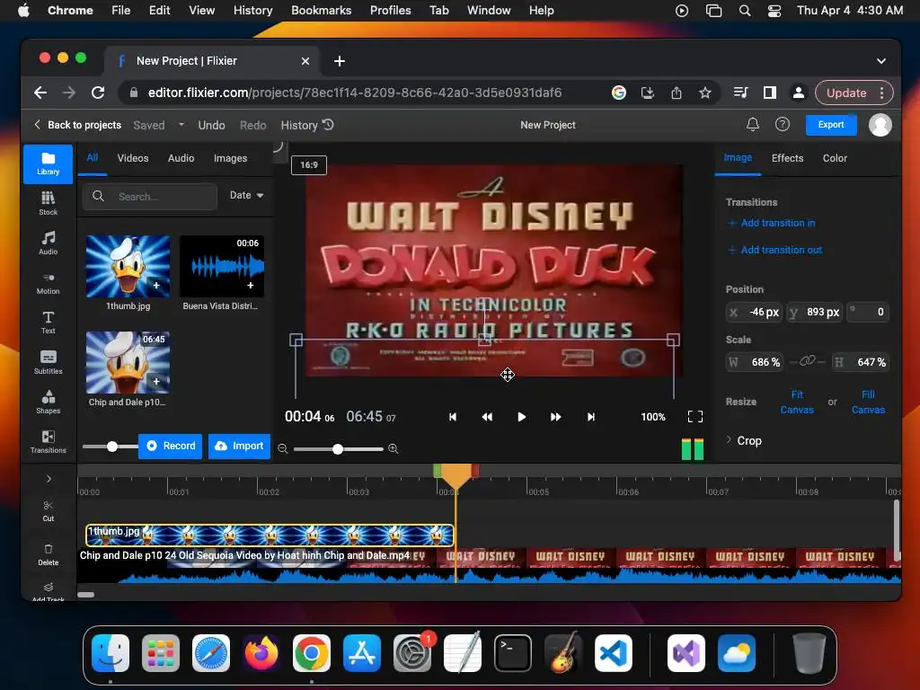920x690 pixels.
Task: Click the library thumbnail size slider
Action: point(112,446)
